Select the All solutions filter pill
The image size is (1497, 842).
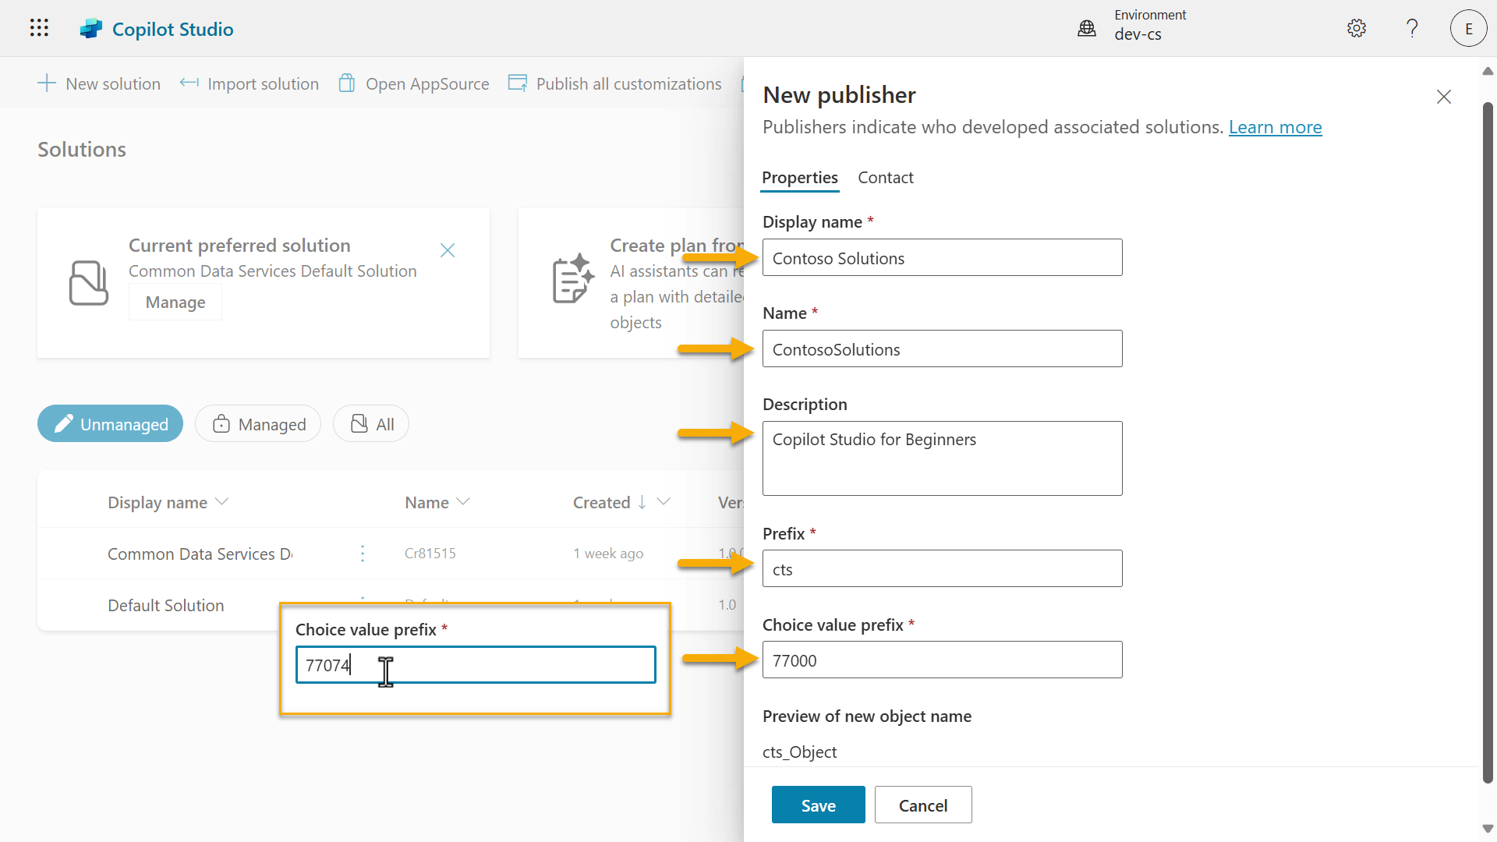(x=371, y=424)
